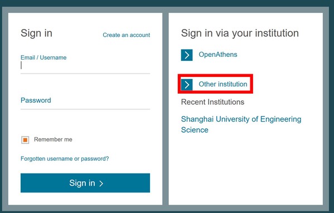Click the text cursor in the username field
The image size is (334, 213).
point(21,65)
